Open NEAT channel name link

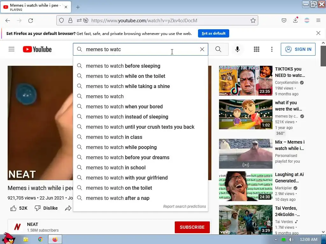[x=32, y=224]
